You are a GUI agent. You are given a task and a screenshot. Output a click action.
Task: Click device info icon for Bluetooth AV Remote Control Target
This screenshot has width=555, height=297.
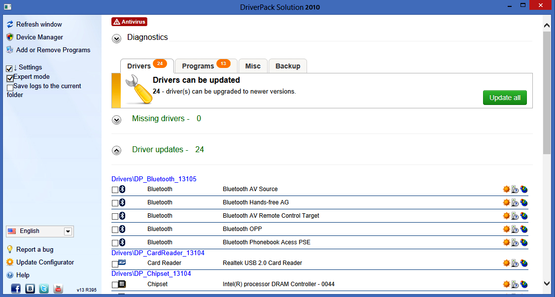[x=515, y=216]
